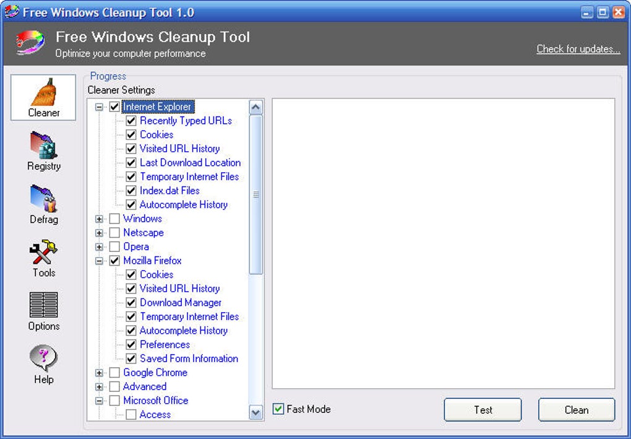Click the colorful logo in the header banner
Screen dimensions: 631x439
tap(30, 43)
